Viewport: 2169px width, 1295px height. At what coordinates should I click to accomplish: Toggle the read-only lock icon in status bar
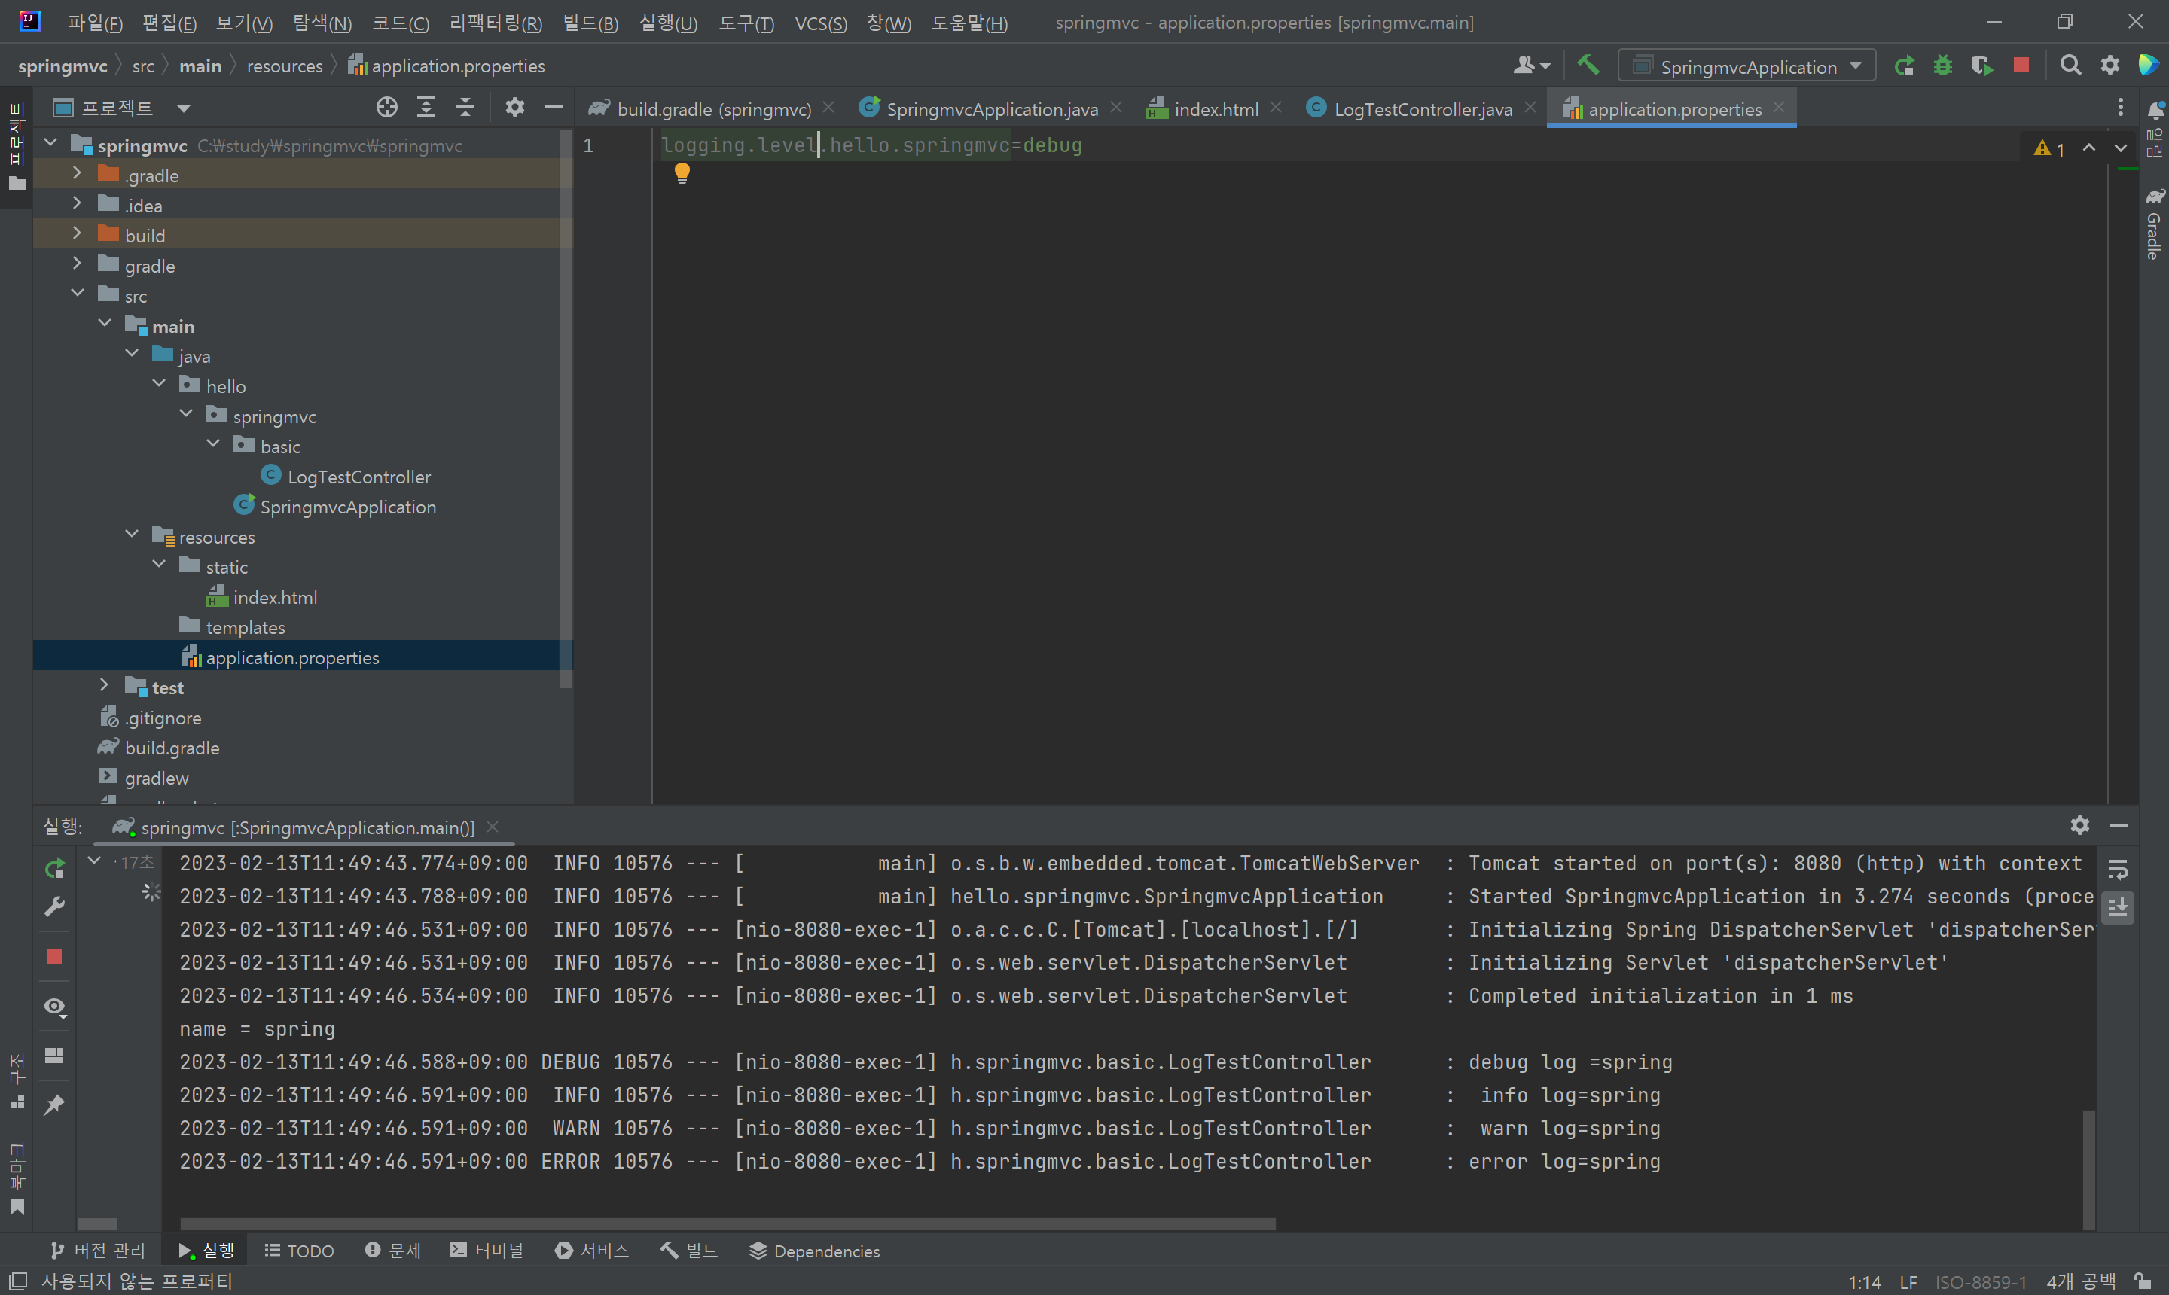(x=2142, y=1281)
